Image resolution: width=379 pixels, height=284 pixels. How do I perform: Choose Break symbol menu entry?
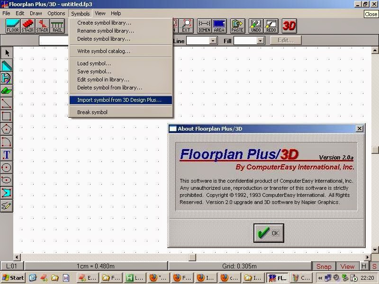tap(121, 112)
